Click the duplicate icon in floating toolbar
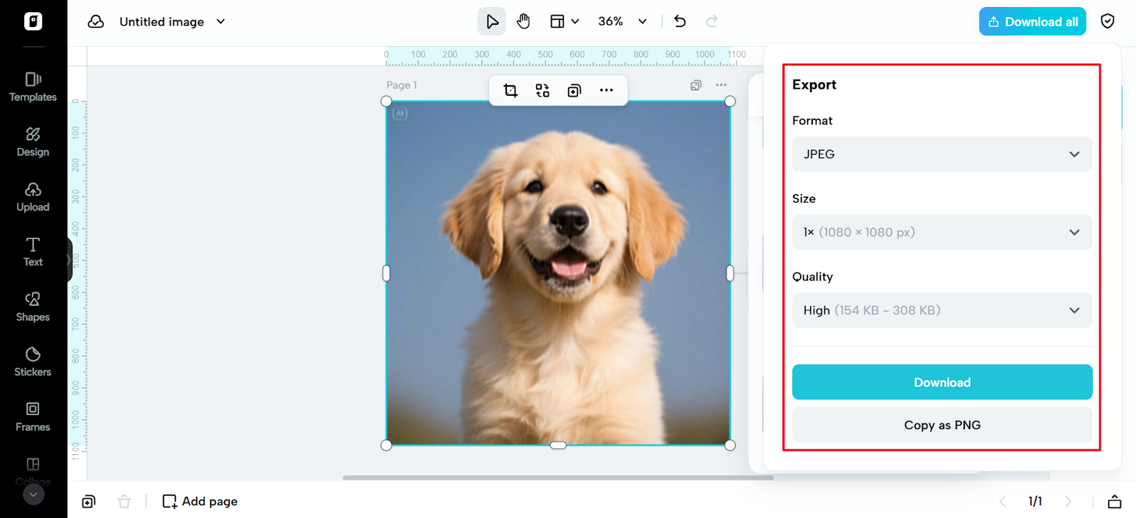The height and width of the screenshot is (518, 1136). pos(574,90)
